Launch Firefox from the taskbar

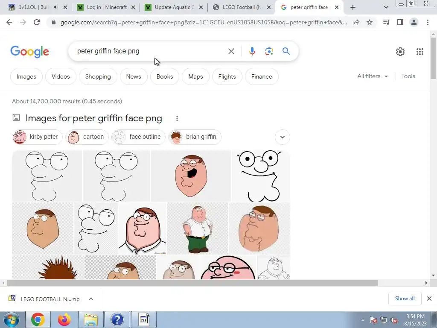pyautogui.click(x=64, y=319)
